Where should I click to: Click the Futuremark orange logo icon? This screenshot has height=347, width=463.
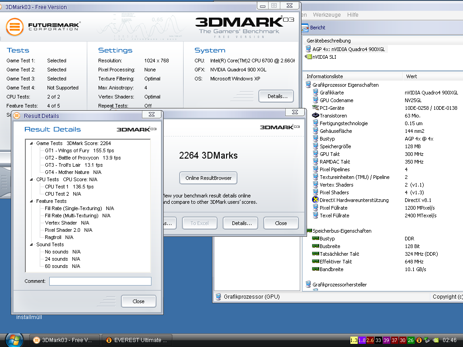15,27
